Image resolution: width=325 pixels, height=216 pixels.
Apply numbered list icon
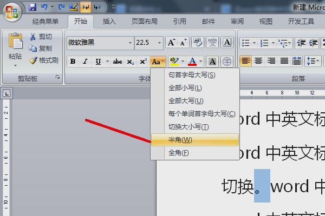264,43
